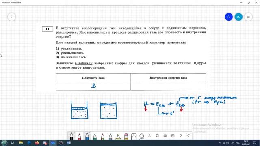Click the handwritten 'U = Eкм + Epм' formula
This screenshot has height=146, width=260.
(164, 104)
